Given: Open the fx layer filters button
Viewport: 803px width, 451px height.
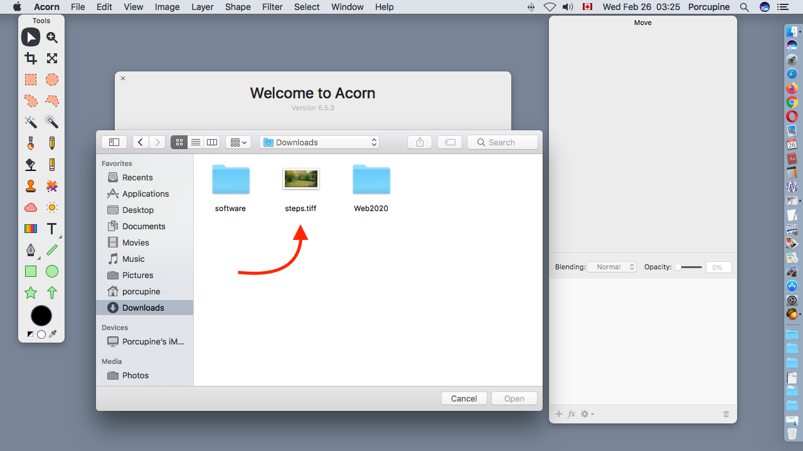Looking at the screenshot, I should click(572, 414).
